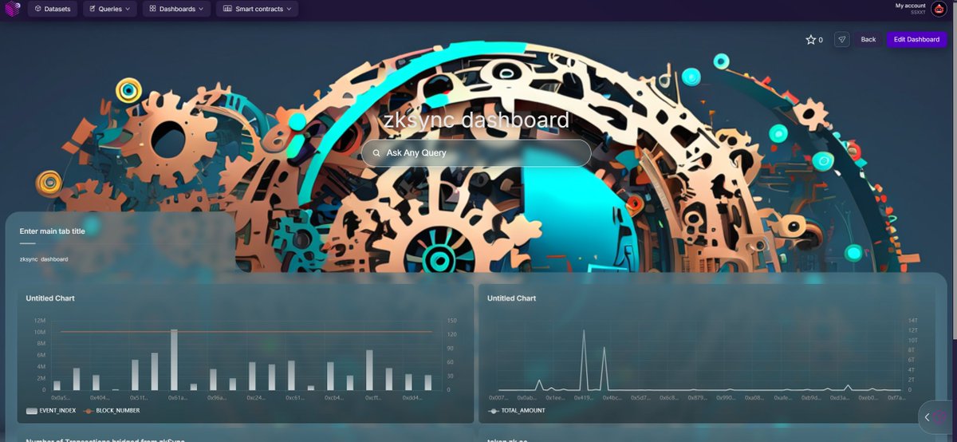Click the right "Untitled Chart" title above line chart
Screen dimensions: 957x442
tap(512, 298)
